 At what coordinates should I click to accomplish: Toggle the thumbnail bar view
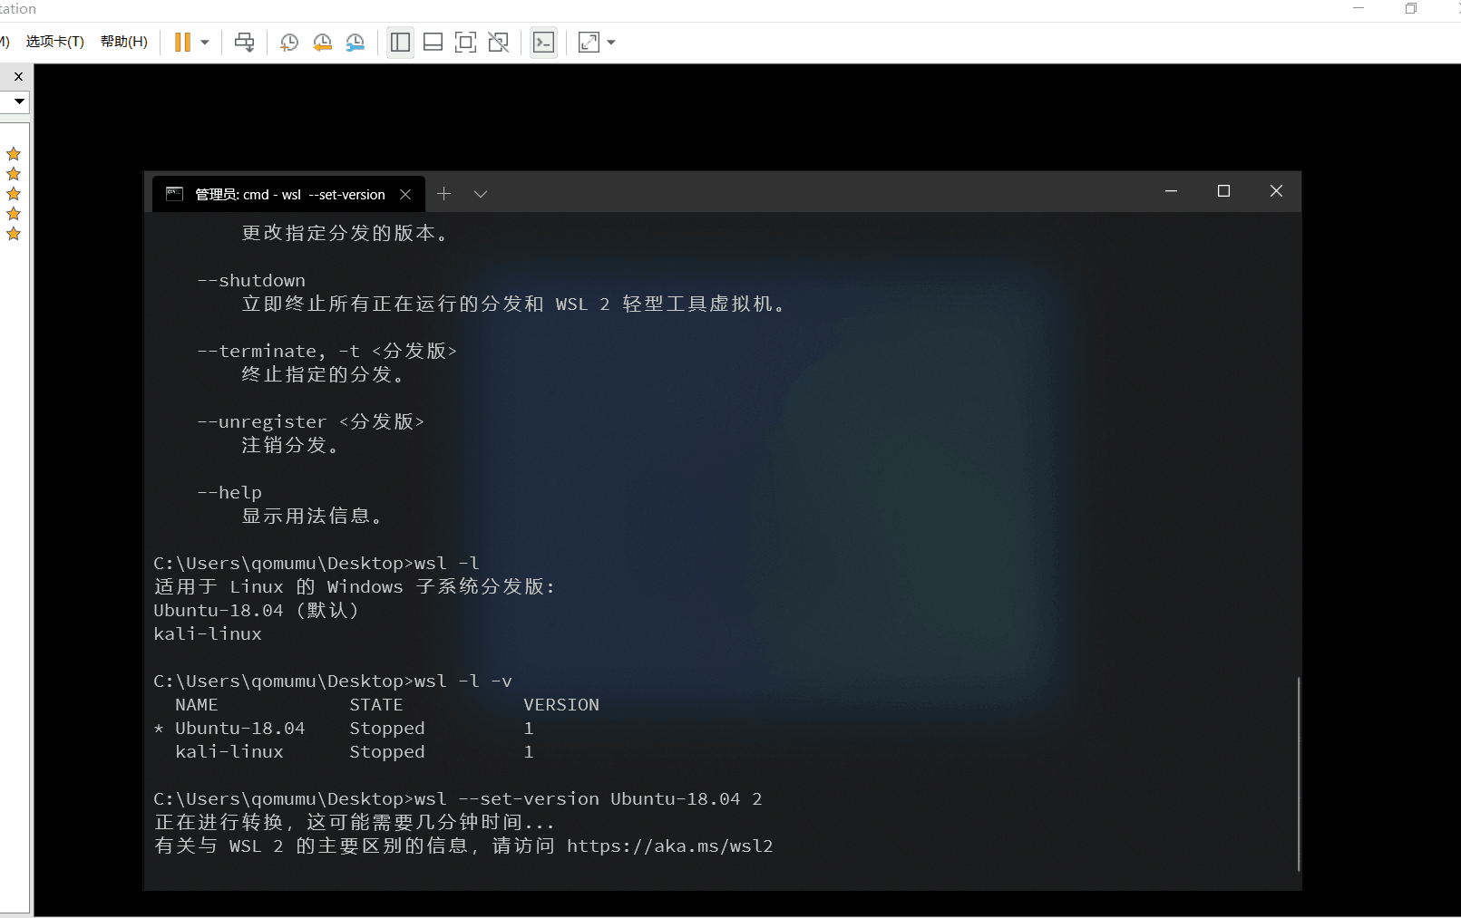click(x=433, y=42)
